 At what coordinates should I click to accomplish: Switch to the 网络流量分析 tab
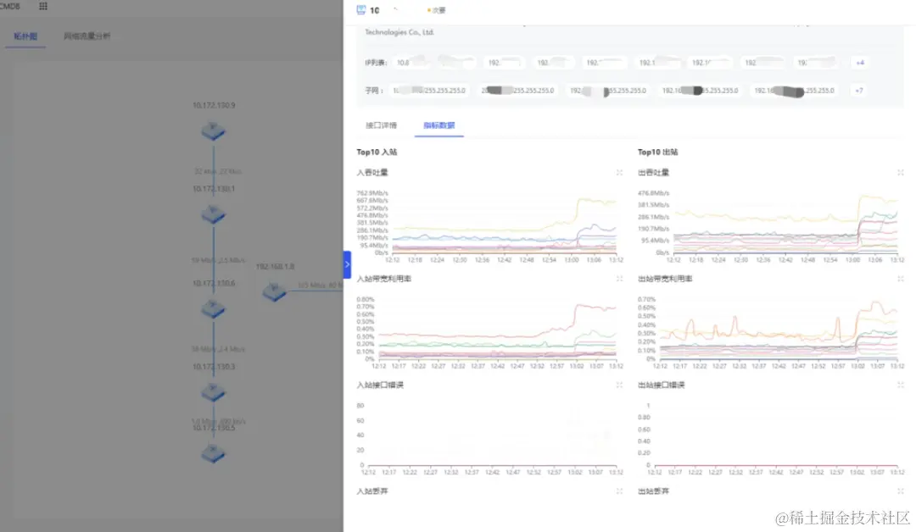[x=87, y=36]
